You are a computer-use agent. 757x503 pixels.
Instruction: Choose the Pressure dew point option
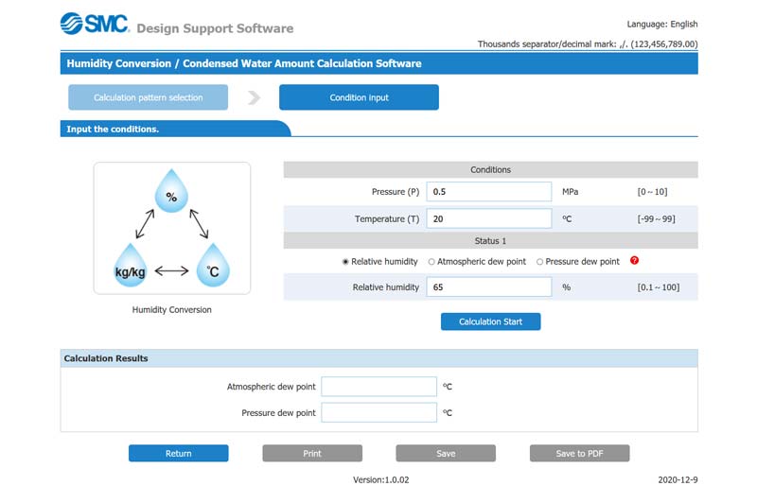(x=540, y=262)
